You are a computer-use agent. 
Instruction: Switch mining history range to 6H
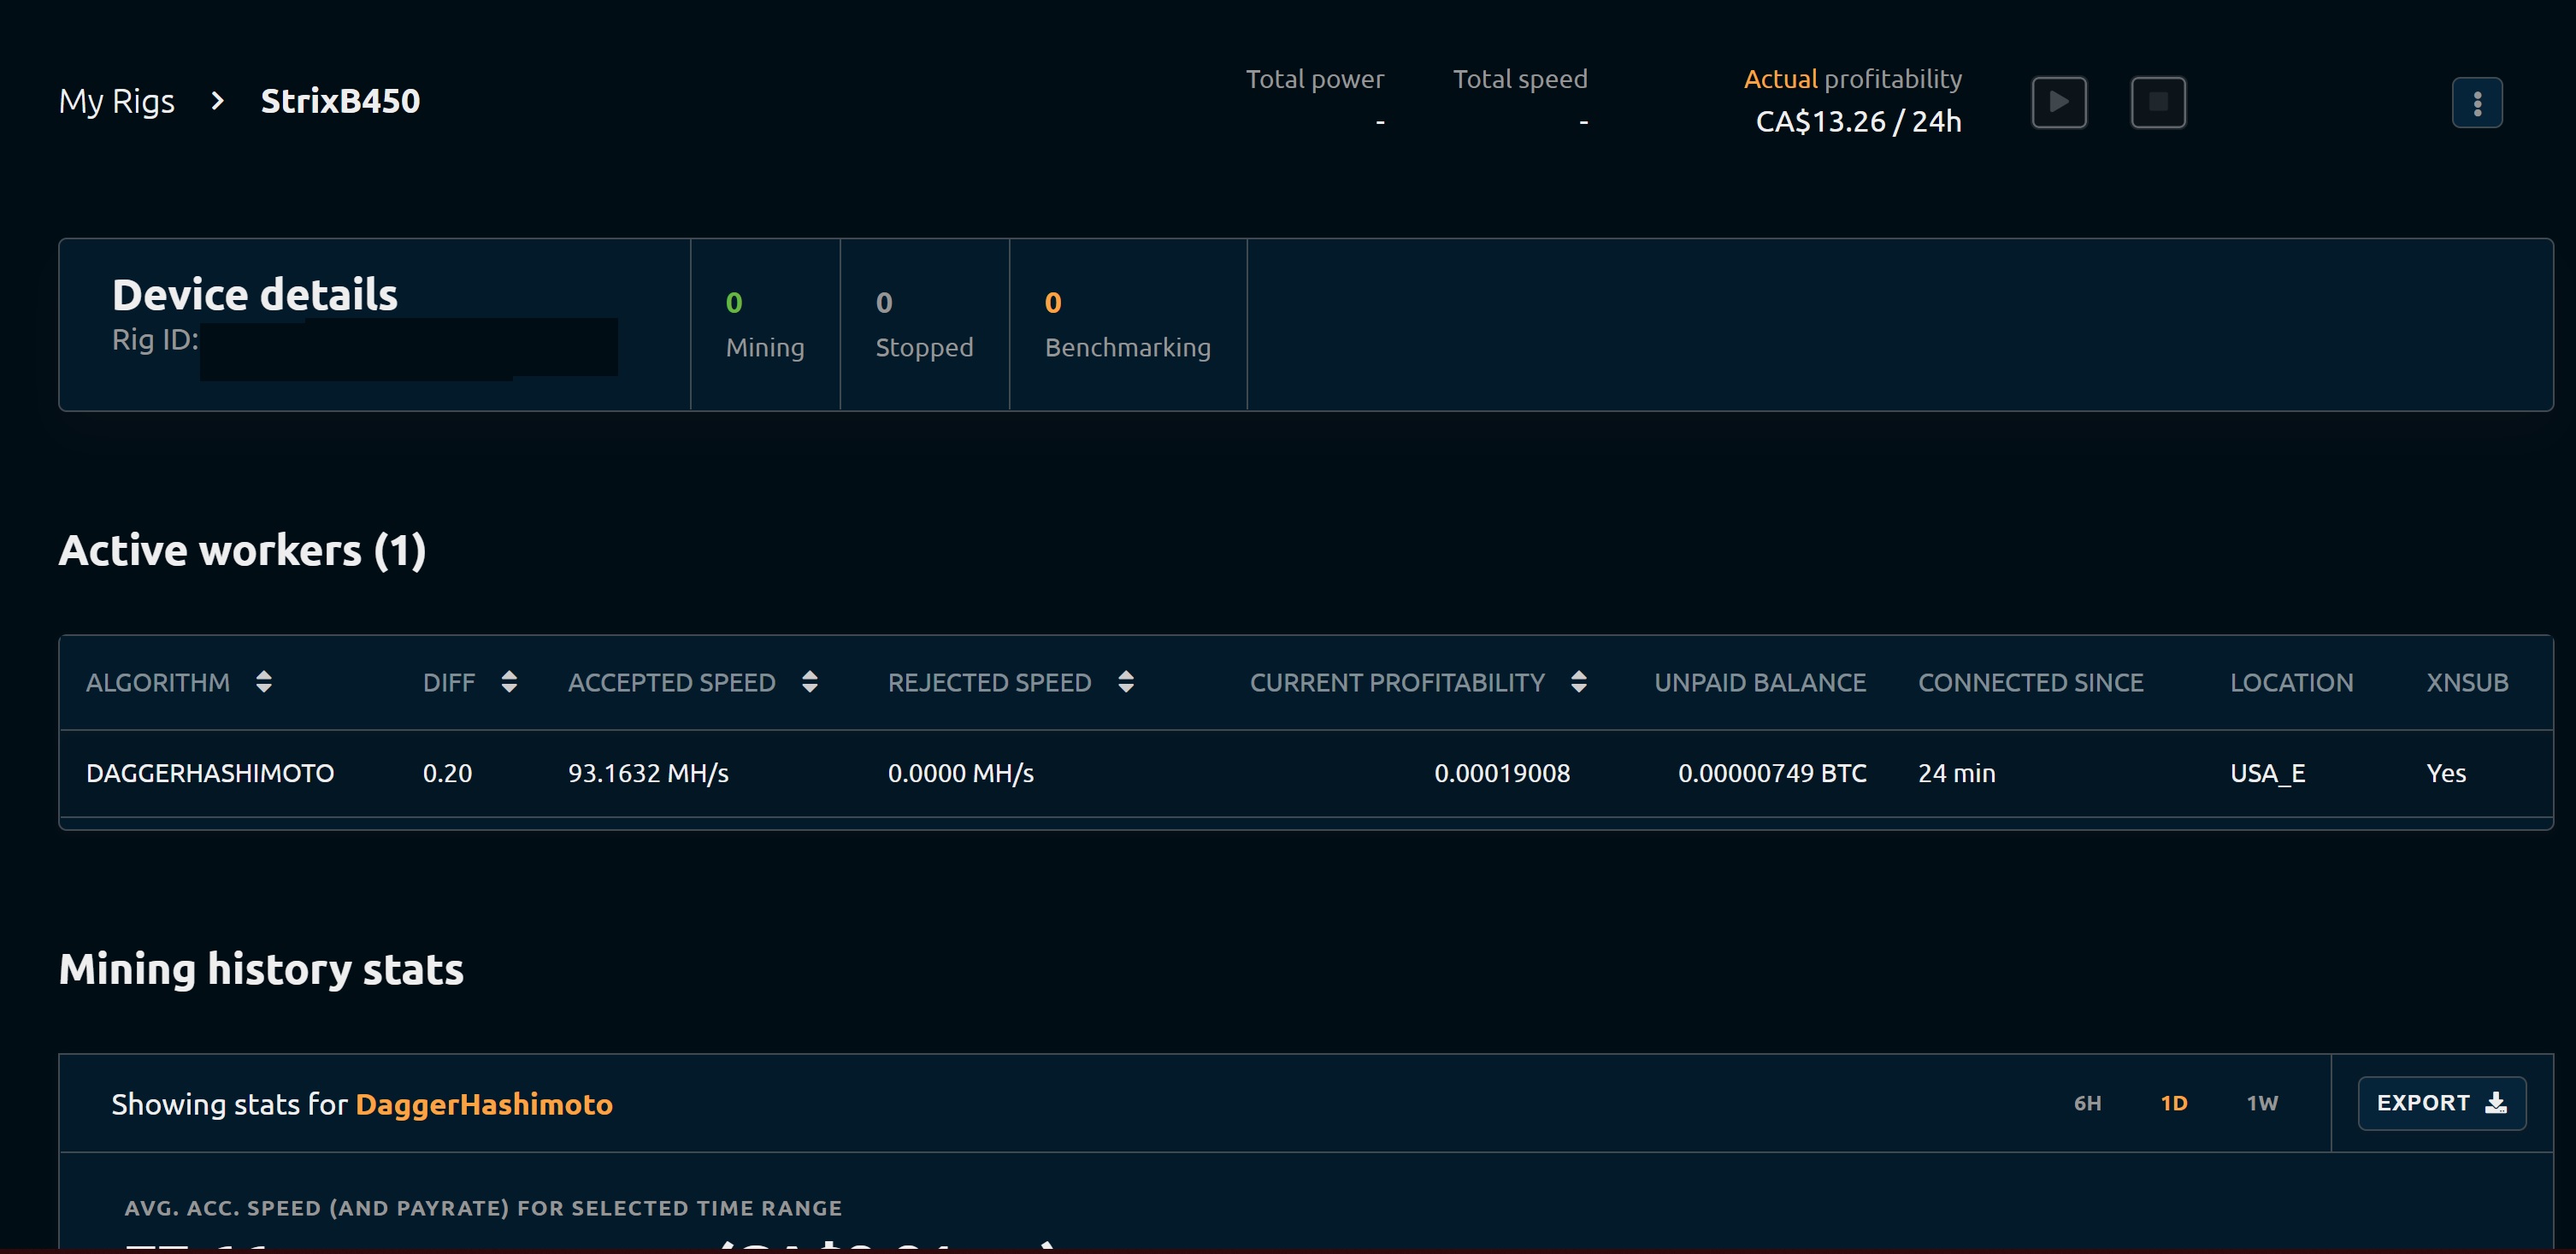point(2088,1102)
